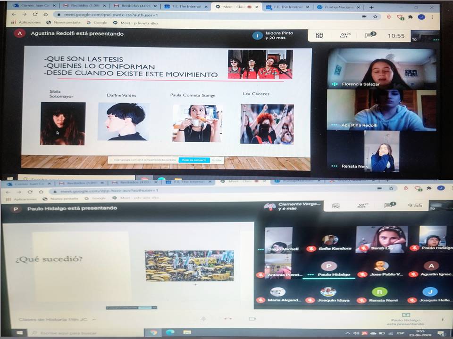Switch to the Recibidos (1.09 tab in the 10:55 window
Image resolution: width=453 pixels, height=339 pixels.
pyautogui.click(x=84, y=6)
